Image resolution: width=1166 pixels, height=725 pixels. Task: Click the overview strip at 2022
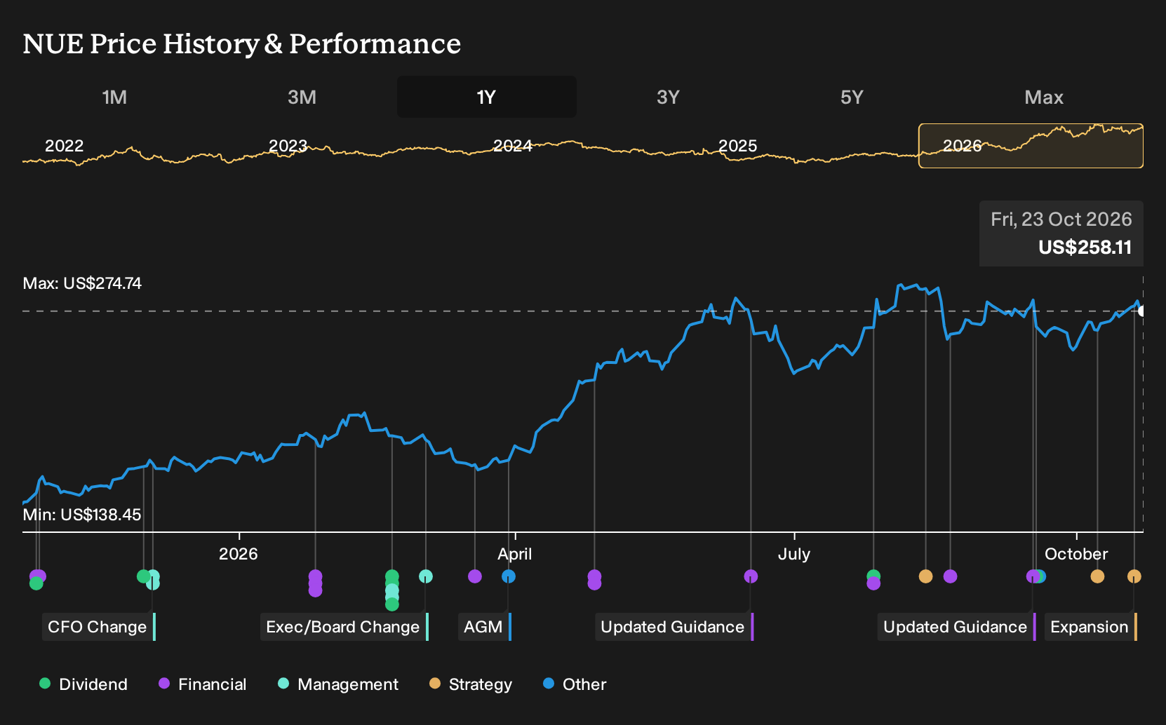pos(64,146)
